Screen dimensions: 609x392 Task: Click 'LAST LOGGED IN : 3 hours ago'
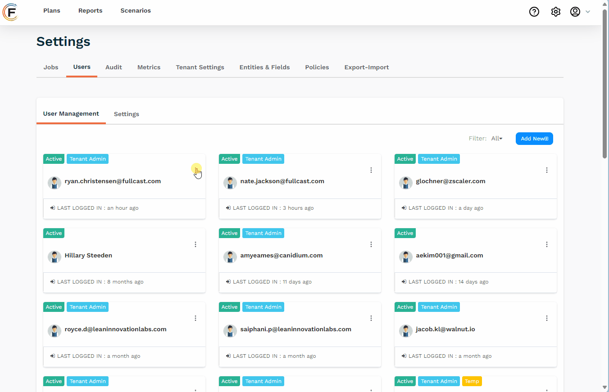(273, 208)
